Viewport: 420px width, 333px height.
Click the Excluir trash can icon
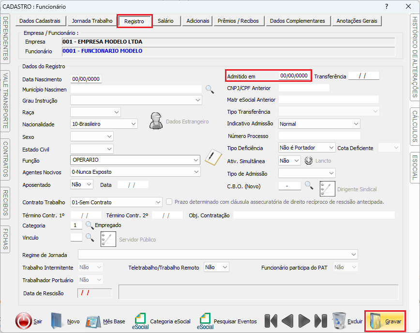pos(339,321)
